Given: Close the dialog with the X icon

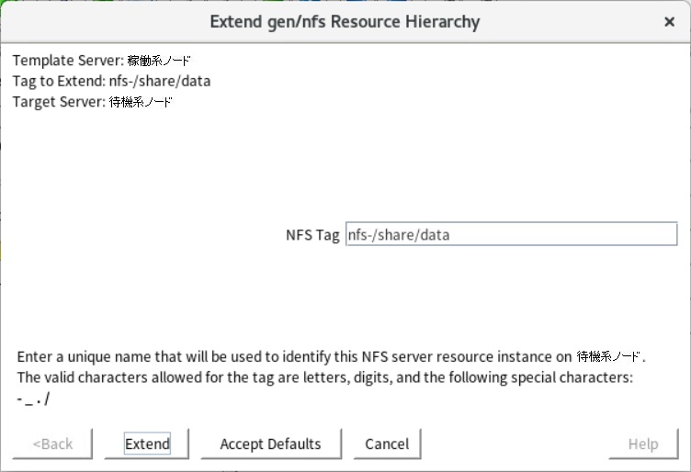Looking at the screenshot, I should point(669,21).
